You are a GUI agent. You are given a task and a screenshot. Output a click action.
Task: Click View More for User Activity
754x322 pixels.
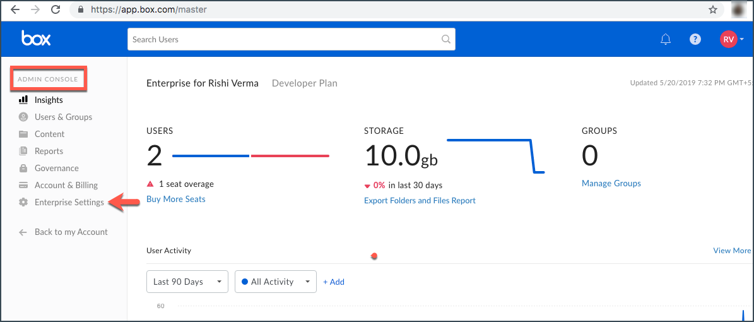tap(732, 250)
